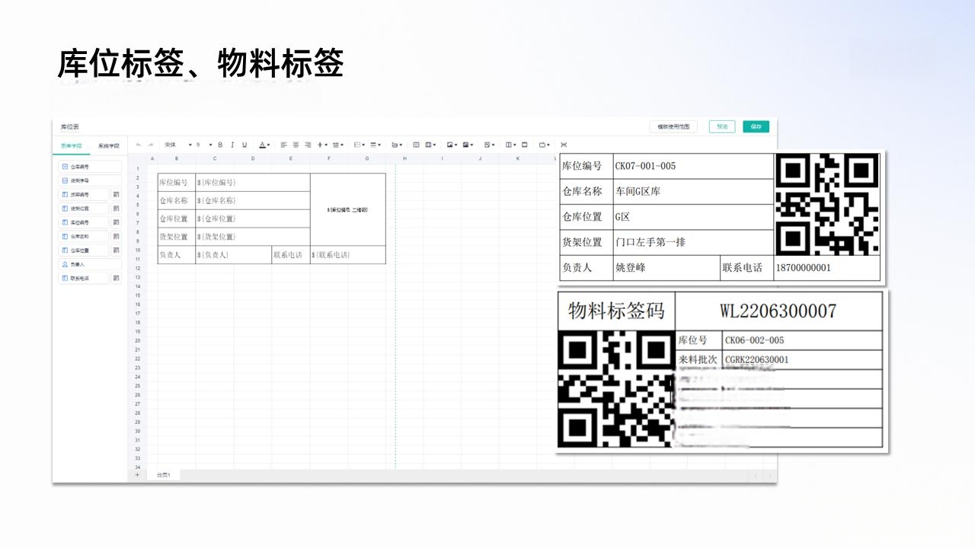Click the 预览 preview button
Image resolution: width=975 pixels, height=548 pixels.
click(x=722, y=127)
